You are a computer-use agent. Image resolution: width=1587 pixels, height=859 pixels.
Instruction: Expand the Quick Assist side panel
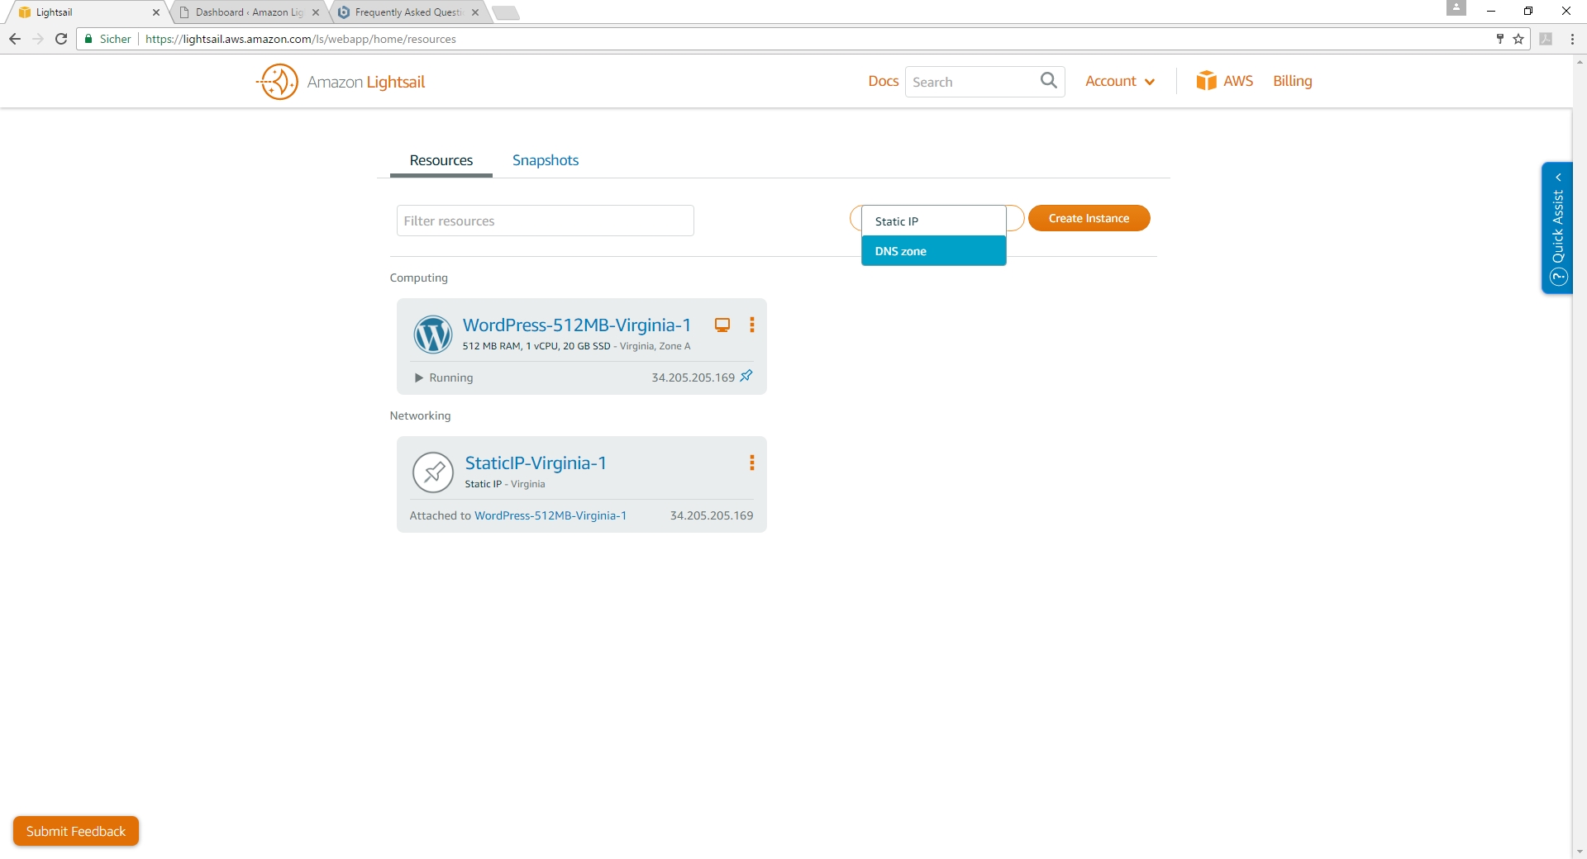pyautogui.click(x=1557, y=228)
